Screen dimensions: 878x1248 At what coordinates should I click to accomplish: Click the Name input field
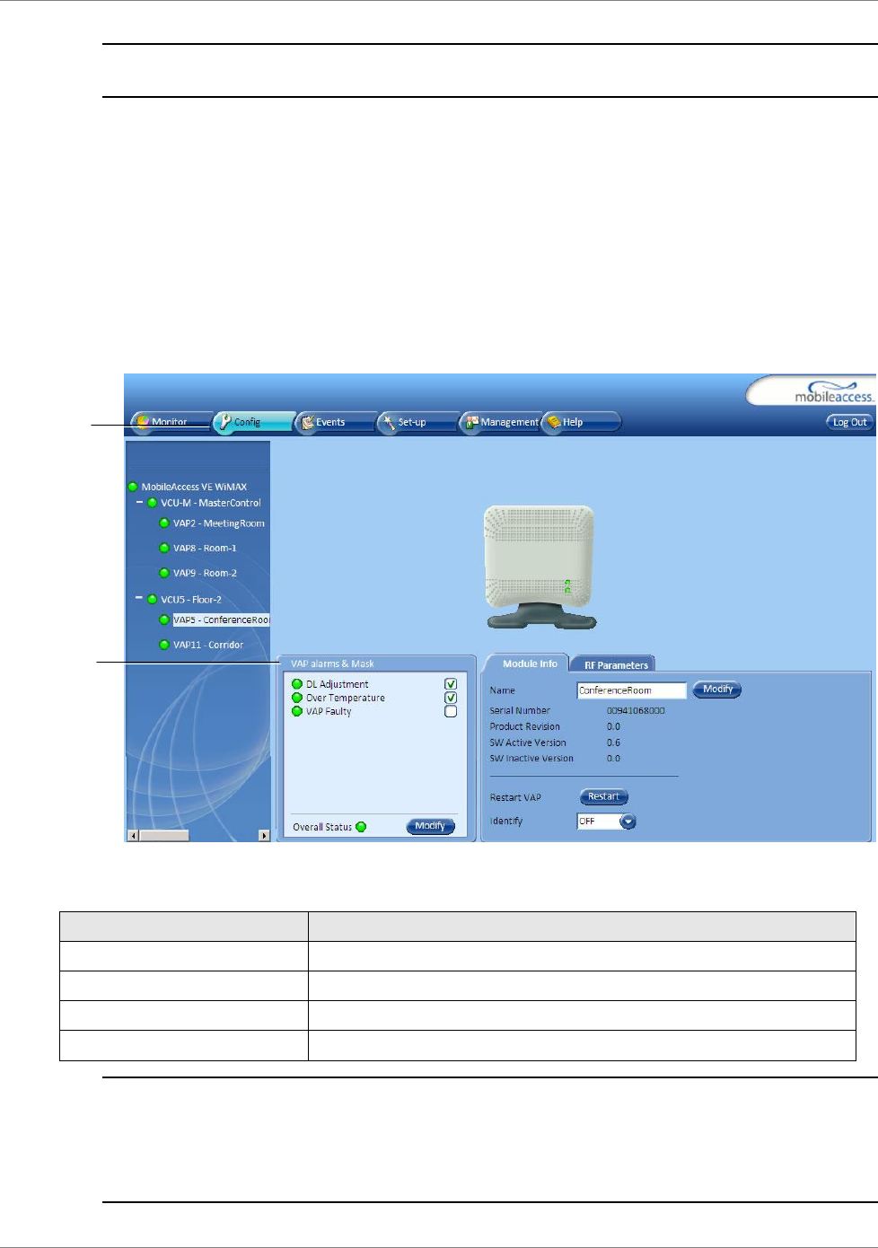631,690
